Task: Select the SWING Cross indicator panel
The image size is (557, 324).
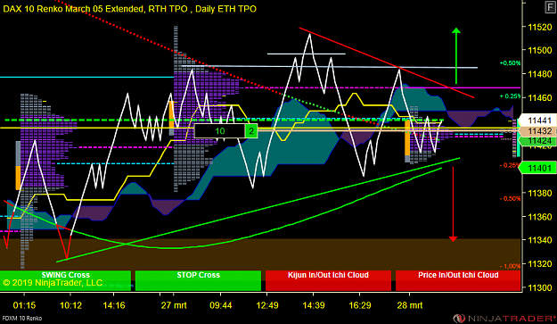Action: (65, 280)
